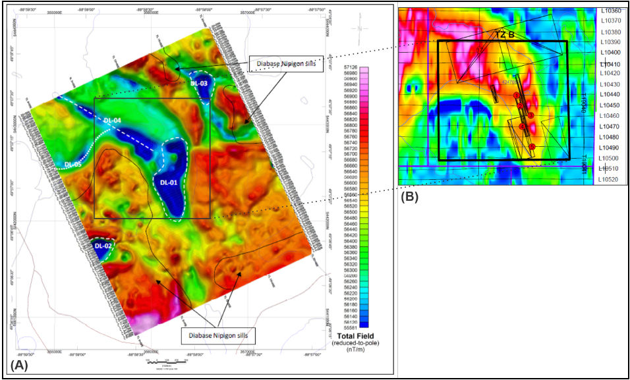The width and height of the screenshot is (630, 380).
Task: Click the T19040 tie line label
Action: click(585, 102)
